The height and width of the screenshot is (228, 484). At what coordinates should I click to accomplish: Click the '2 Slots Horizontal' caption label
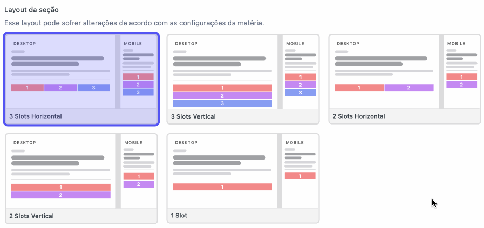(359, 116)
